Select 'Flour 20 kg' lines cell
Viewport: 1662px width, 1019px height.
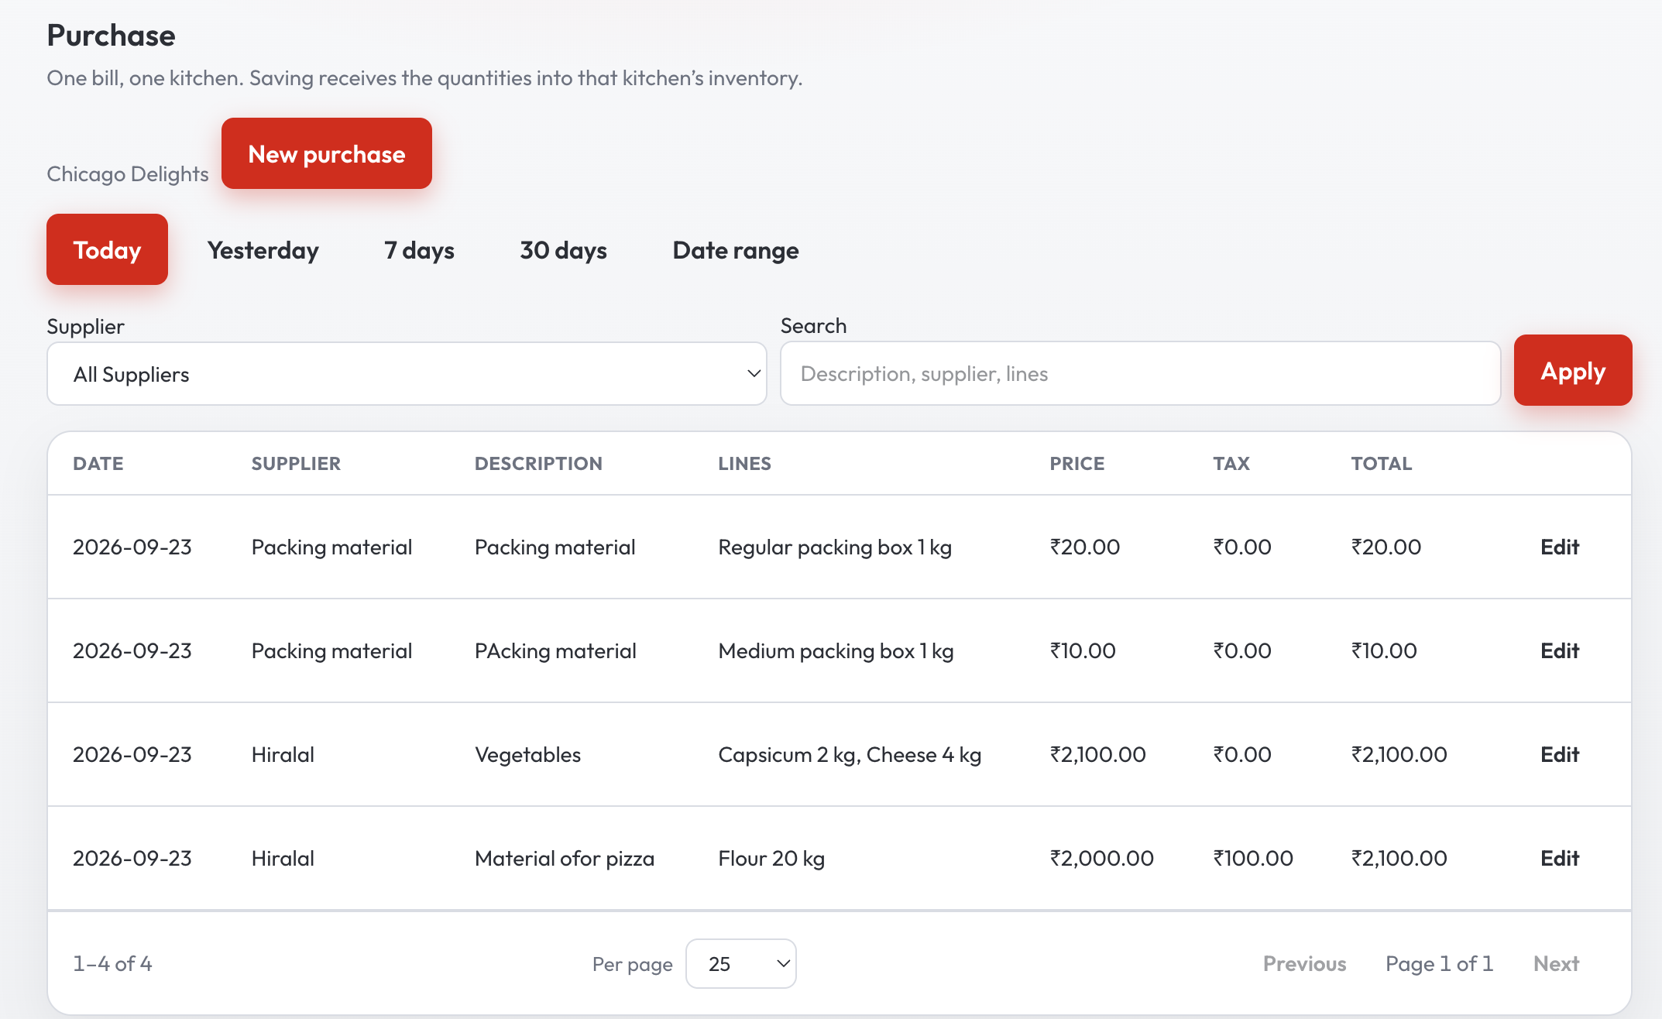pos(771,858)
